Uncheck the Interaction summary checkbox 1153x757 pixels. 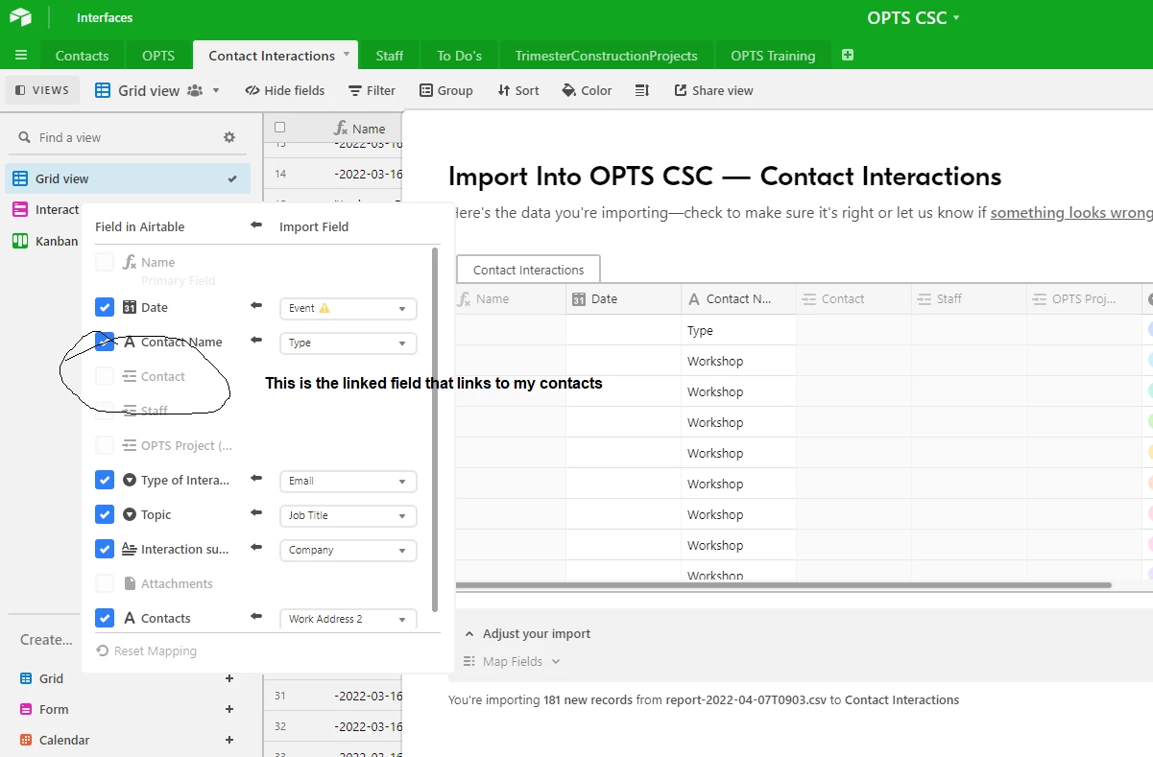(x=105, y=549)
